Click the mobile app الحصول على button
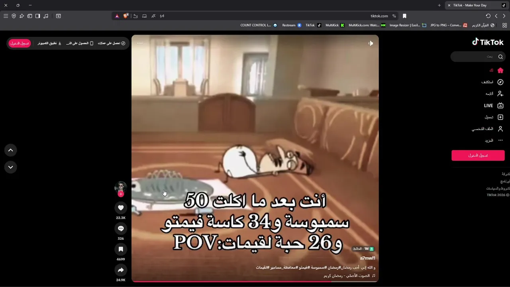This screenshot has height=287, width=510. click(80, 43)
